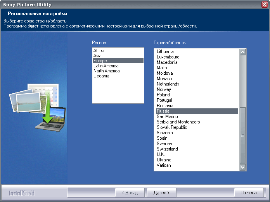Screen dimensions: 270x202
Task: Choose Portugal as the country
Action: pyautogui.click(x=197, y=100)
